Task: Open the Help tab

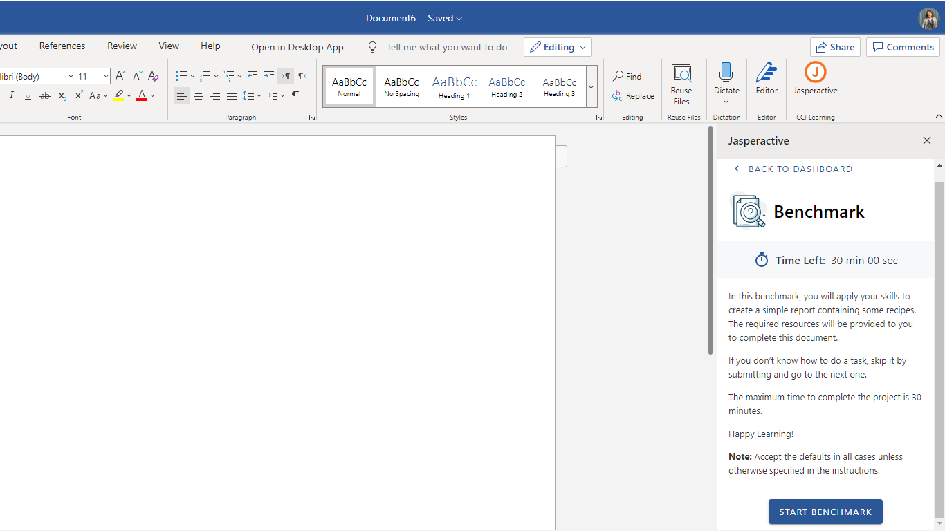Action: (210, 46)
